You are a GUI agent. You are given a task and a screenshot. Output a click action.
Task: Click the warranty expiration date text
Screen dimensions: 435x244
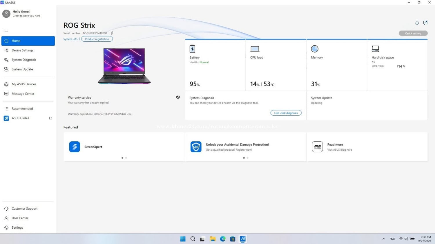point(100,114)
